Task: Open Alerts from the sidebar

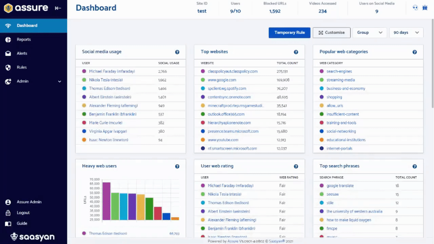Action: pos(22,54)
